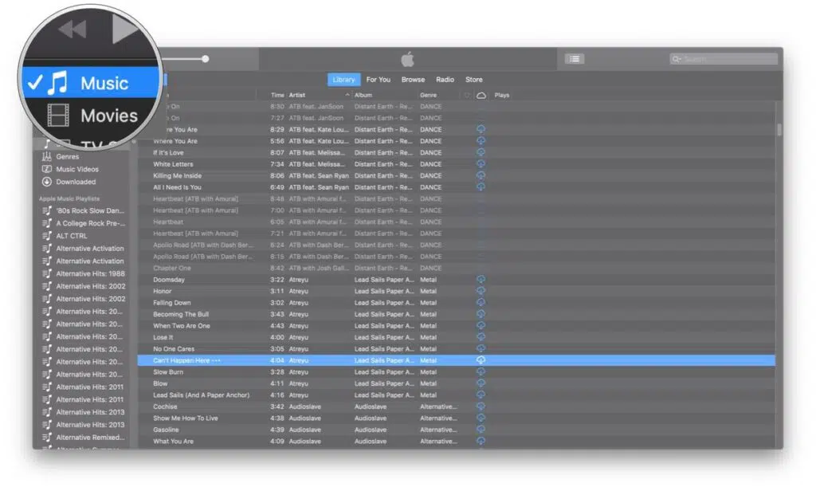Select Alternative Hits: 1988 playlist
Viewport: 816px width, 491px height.
91,273
